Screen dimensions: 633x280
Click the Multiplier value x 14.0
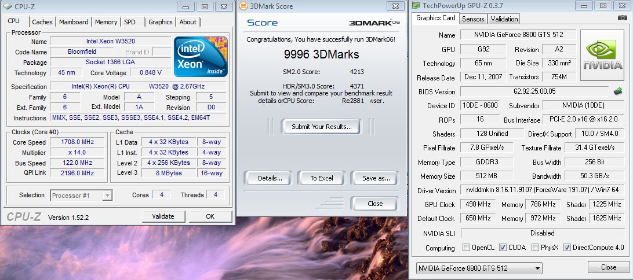tap(77, 152)
